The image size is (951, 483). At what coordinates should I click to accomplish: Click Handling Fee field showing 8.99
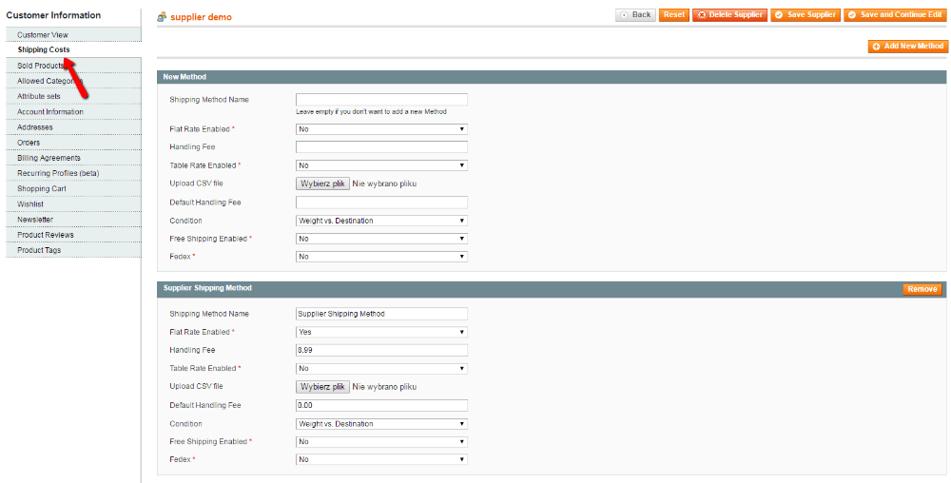(381, 350)
